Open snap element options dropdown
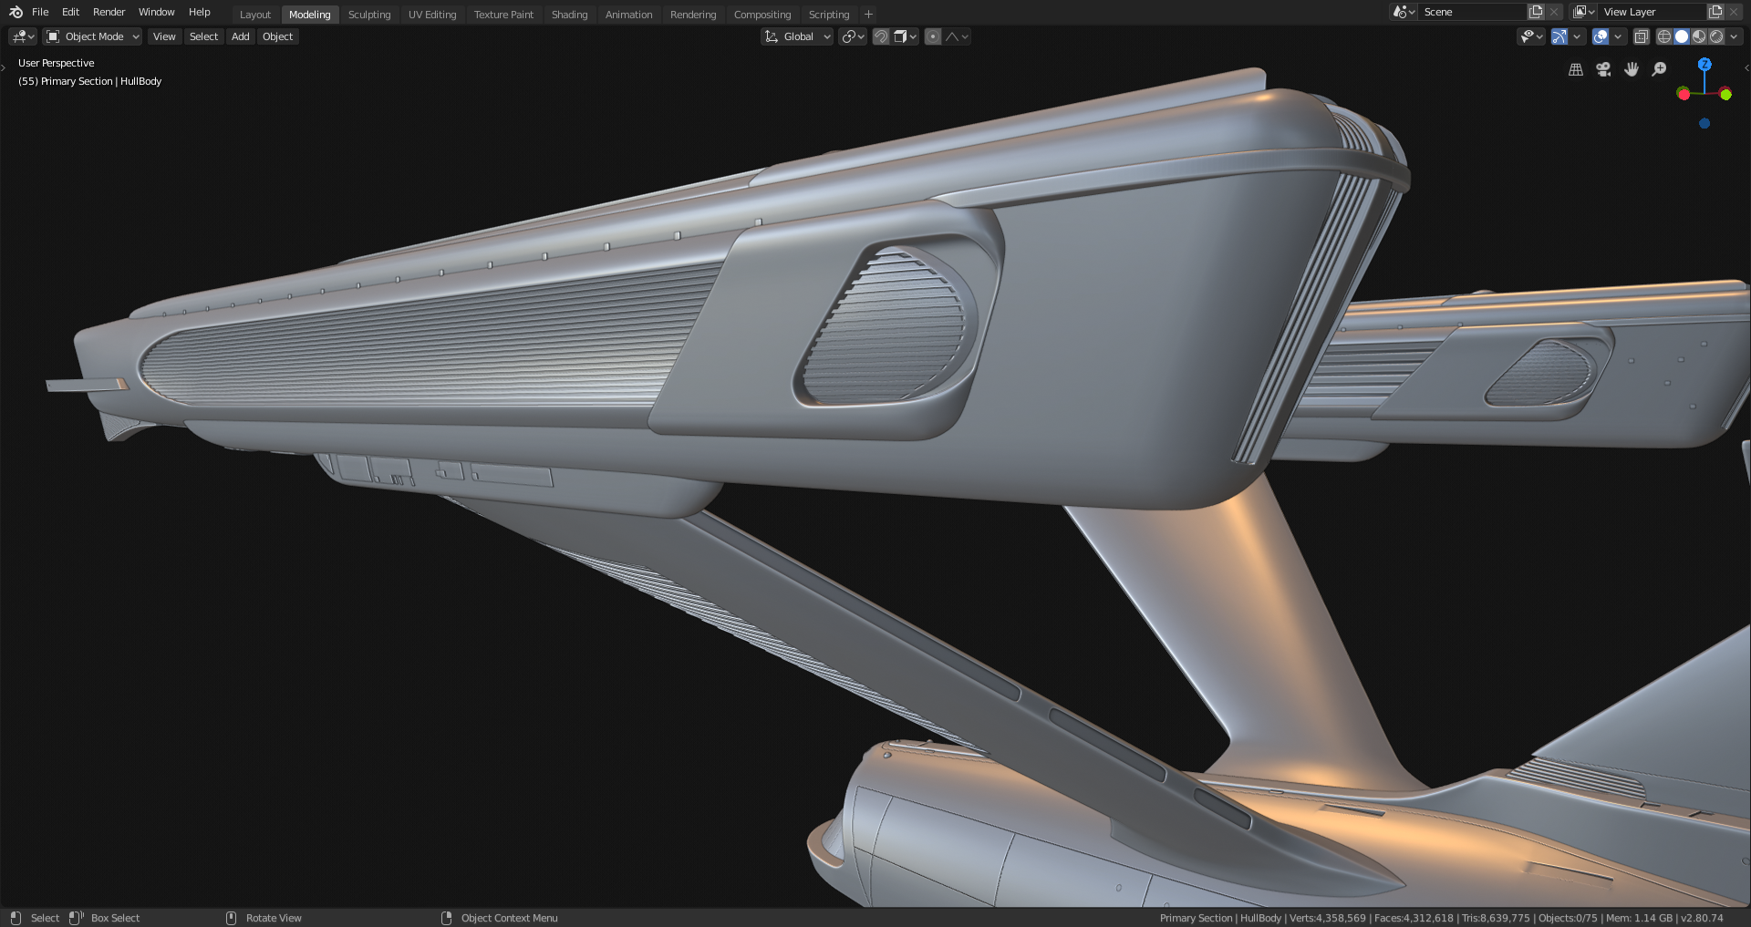The width and height of the screenshot is (1751, 927). click(x=905, y=36)
